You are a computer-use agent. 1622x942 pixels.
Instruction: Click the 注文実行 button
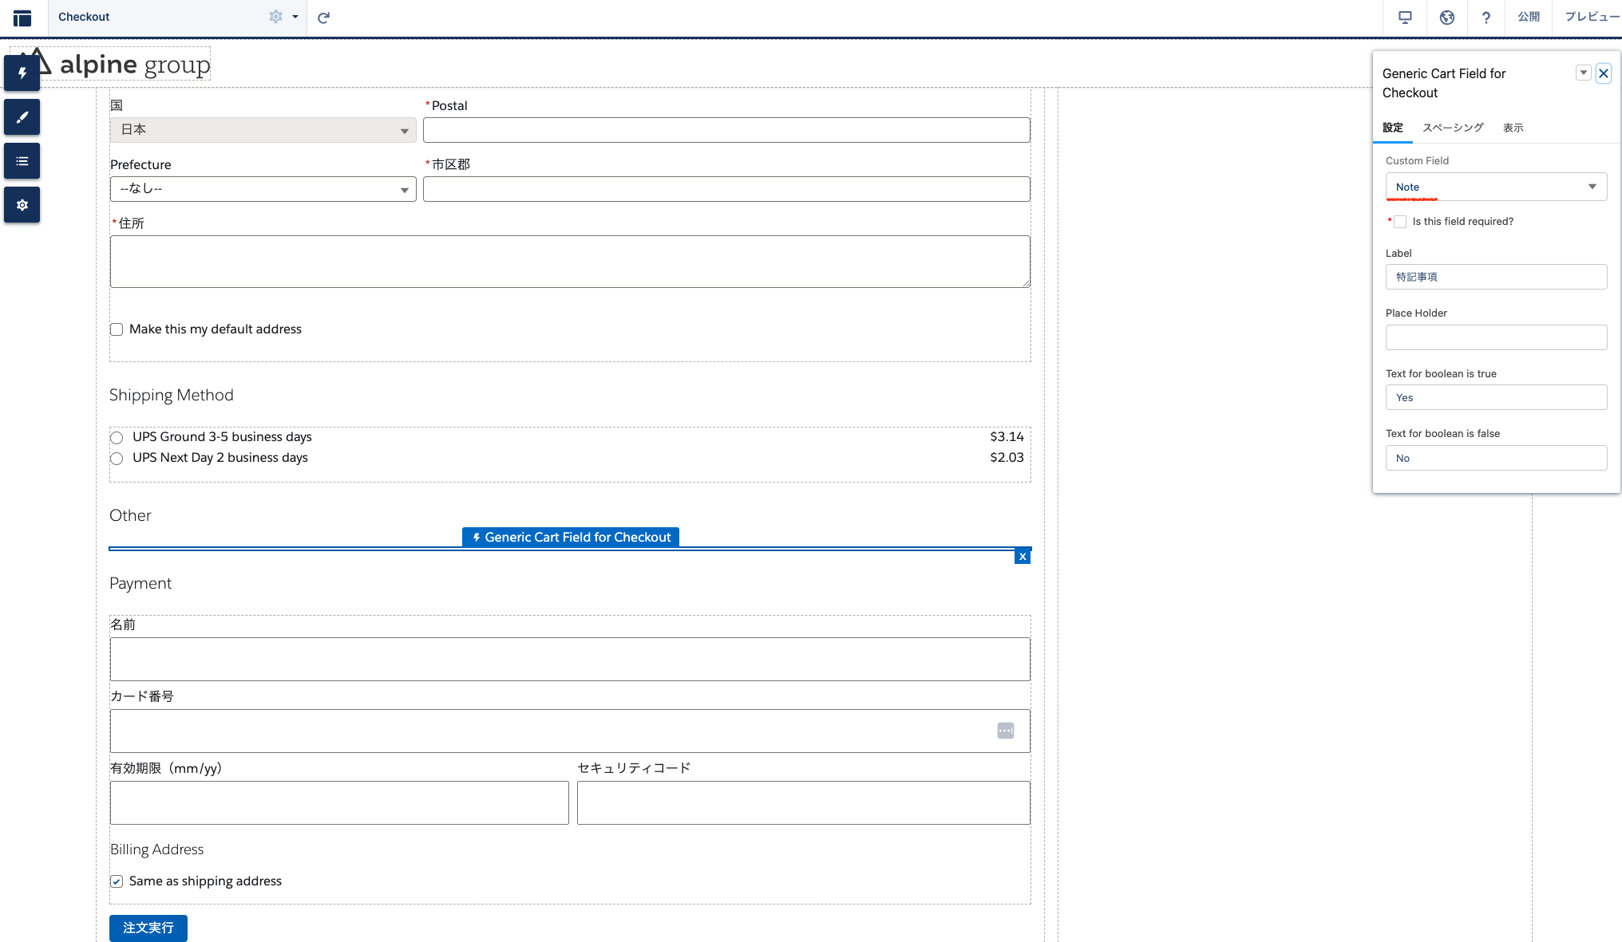pos(148,928)
